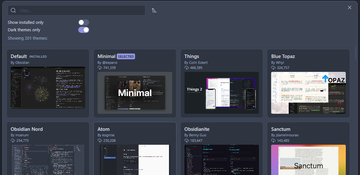Click download icon beside 143,485 for Sanctum
360x175 pixels.
point(273,141)
